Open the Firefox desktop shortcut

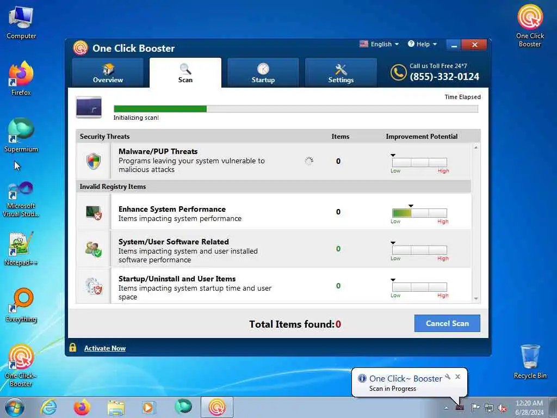21,78
